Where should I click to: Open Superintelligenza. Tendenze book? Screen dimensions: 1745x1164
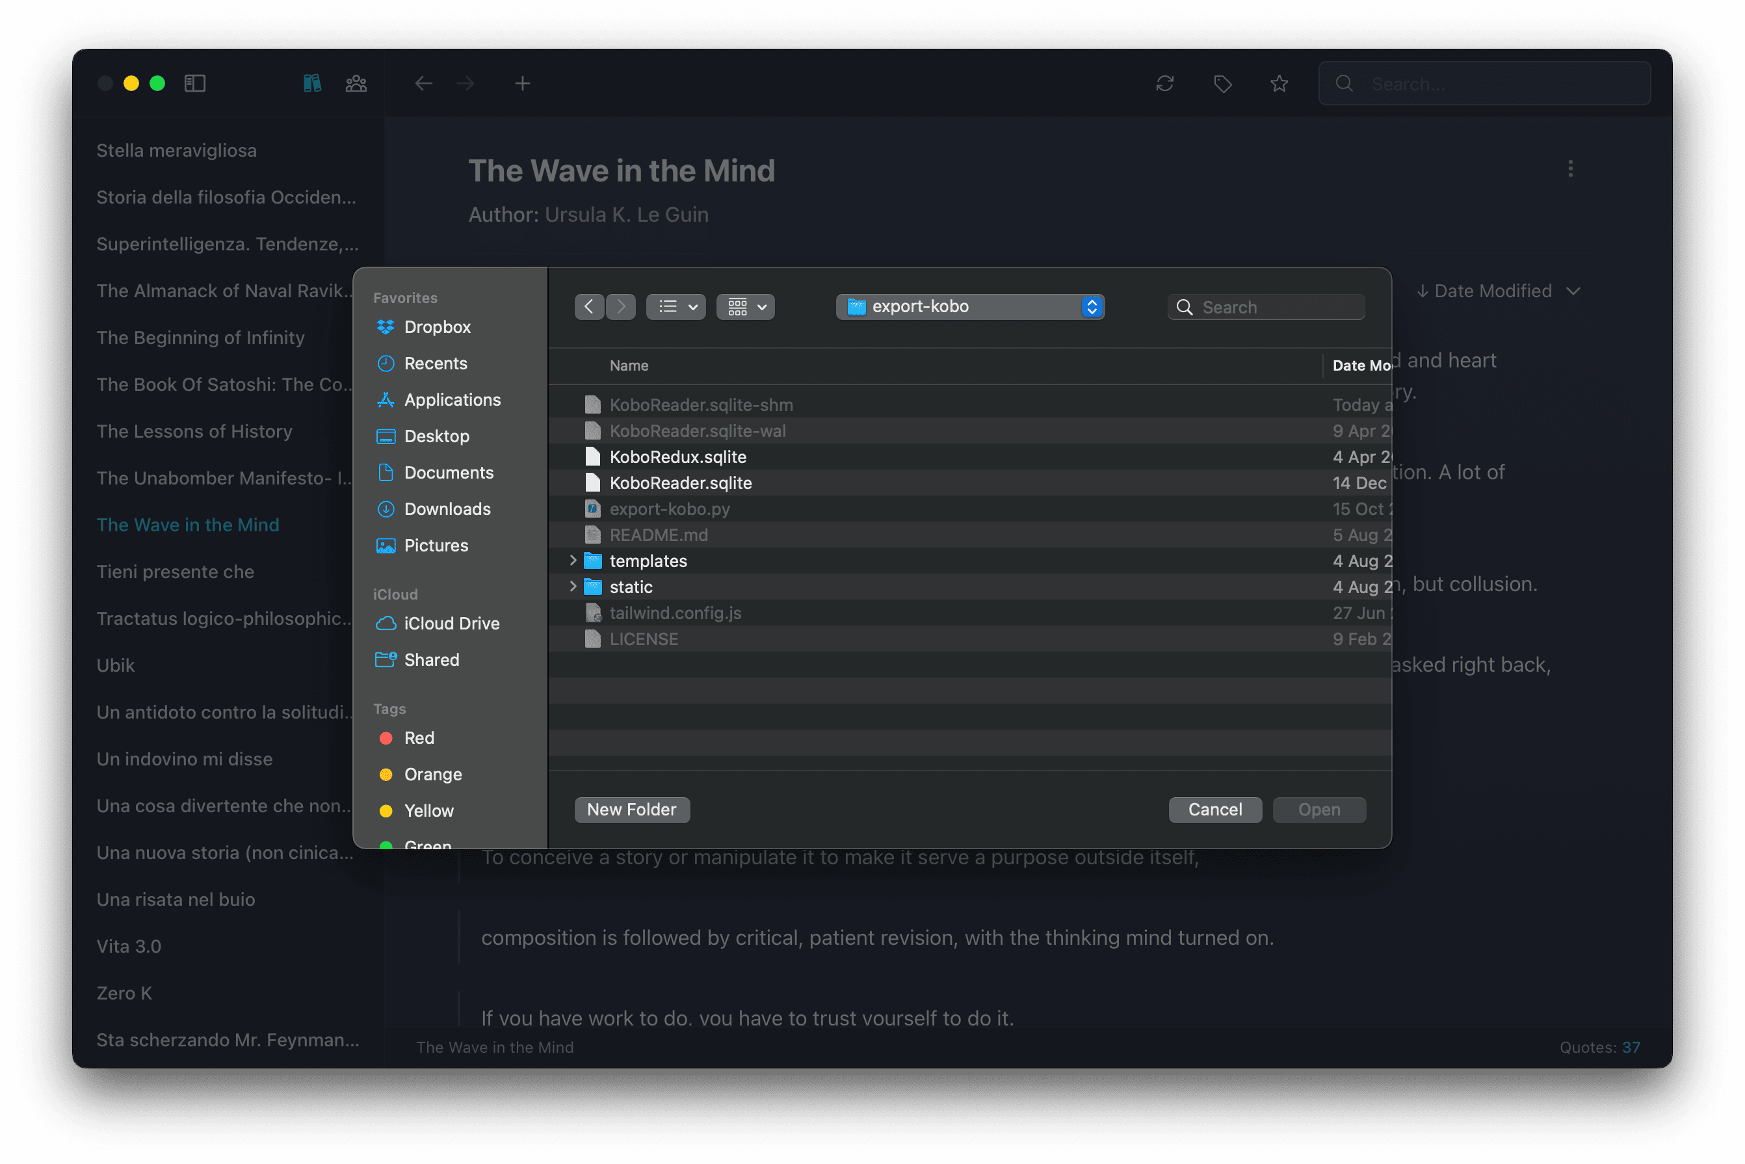pos(228,243)
